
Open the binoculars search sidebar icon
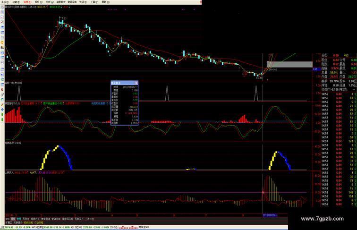(x=2, y=48)
